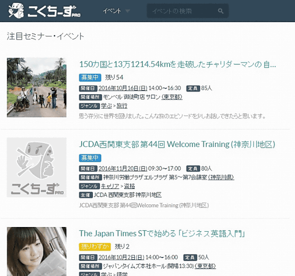Click the 残り54 remaining seats text

click(x=114, y=77)
